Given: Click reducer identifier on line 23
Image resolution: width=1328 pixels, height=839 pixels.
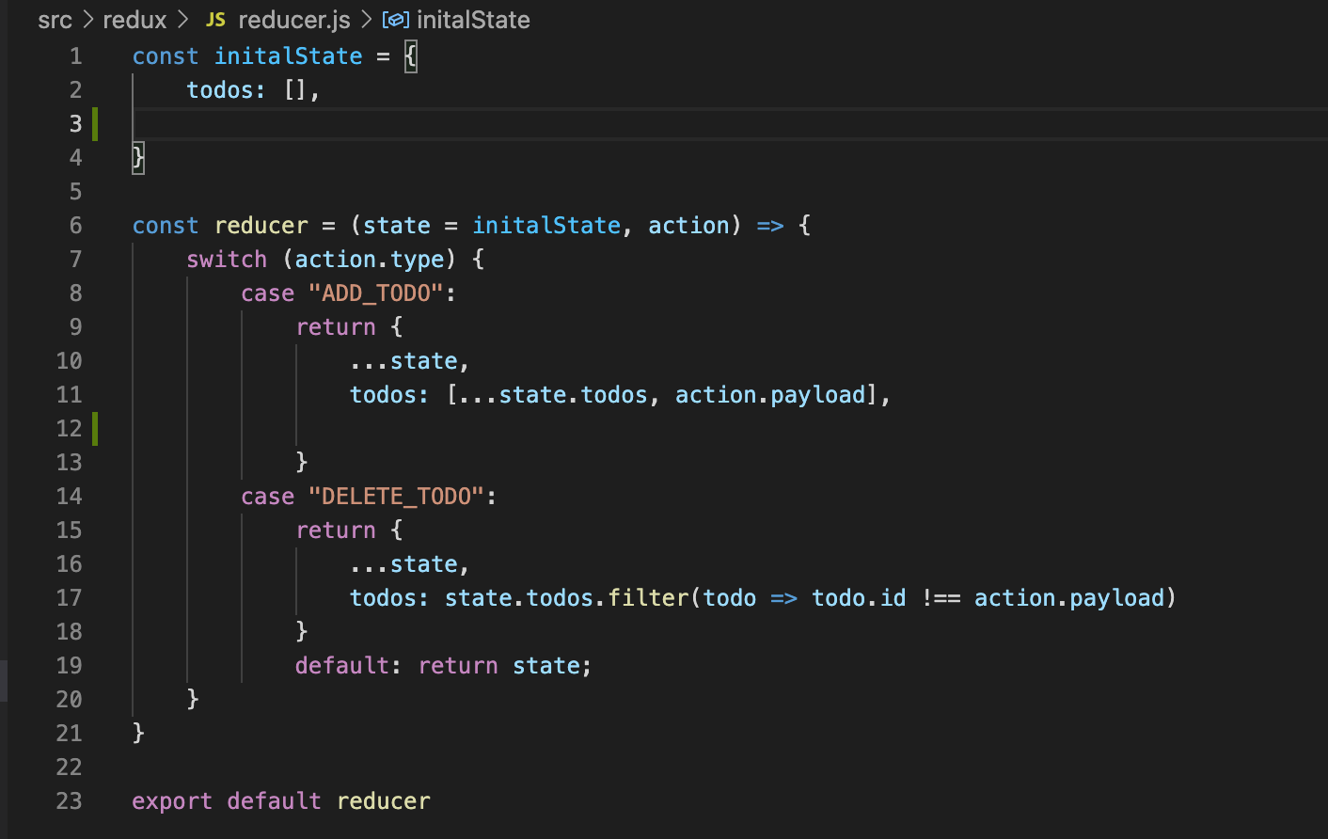Looking at the screenshot, I should point(383,801).
